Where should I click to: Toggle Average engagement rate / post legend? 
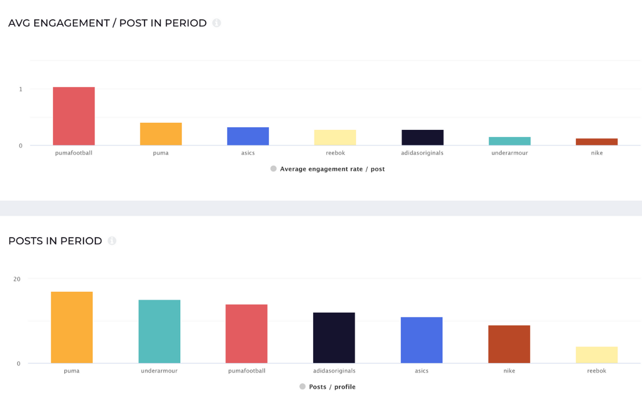point(327,169)
